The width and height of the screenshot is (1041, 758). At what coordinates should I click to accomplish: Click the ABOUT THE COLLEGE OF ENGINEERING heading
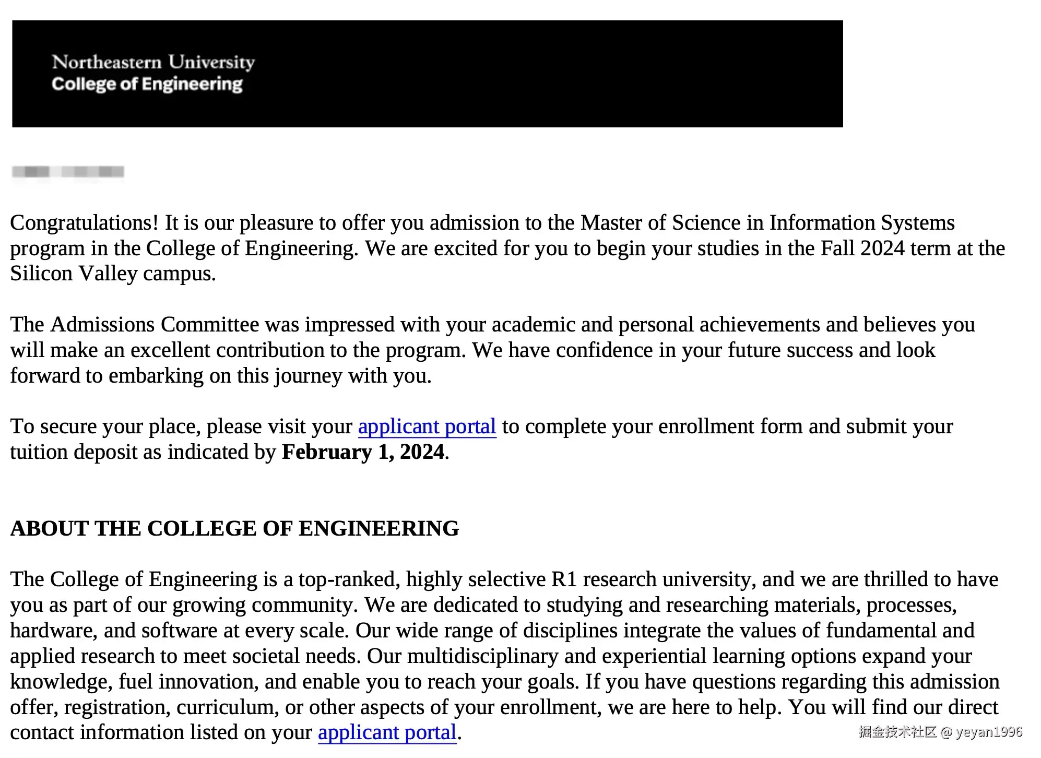[234, 528]
